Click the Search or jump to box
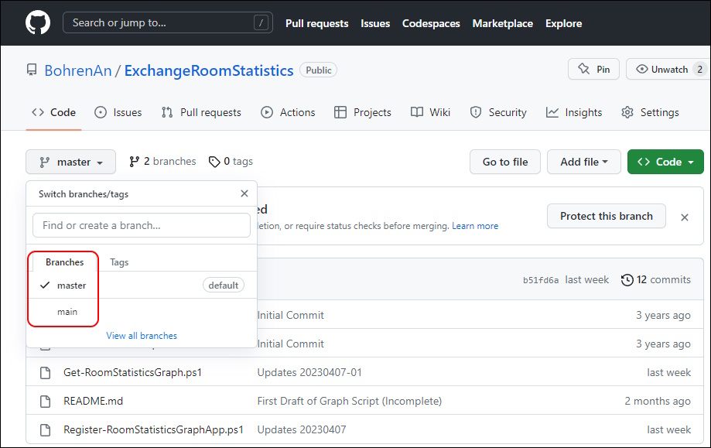711x448 pixels. pos(169,22)
